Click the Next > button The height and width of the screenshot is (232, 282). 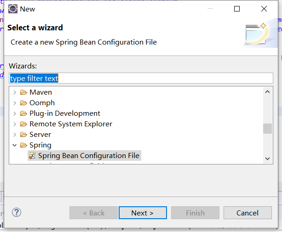pyautogui.click(x=143, y=213)
